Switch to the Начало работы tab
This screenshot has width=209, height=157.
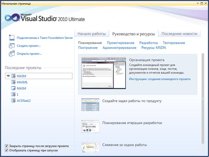[x=91, y=34]
